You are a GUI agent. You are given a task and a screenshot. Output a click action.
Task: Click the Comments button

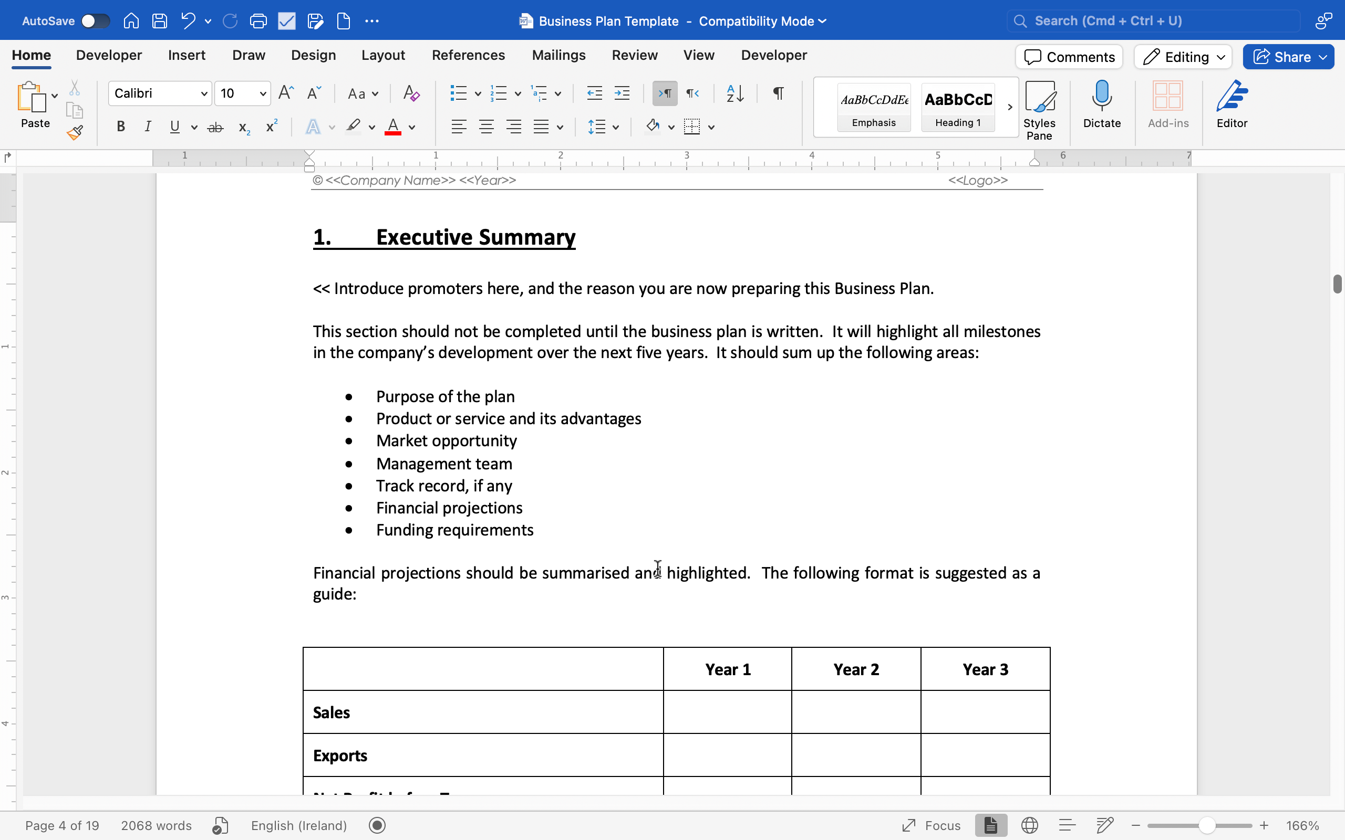point(1069,57)
